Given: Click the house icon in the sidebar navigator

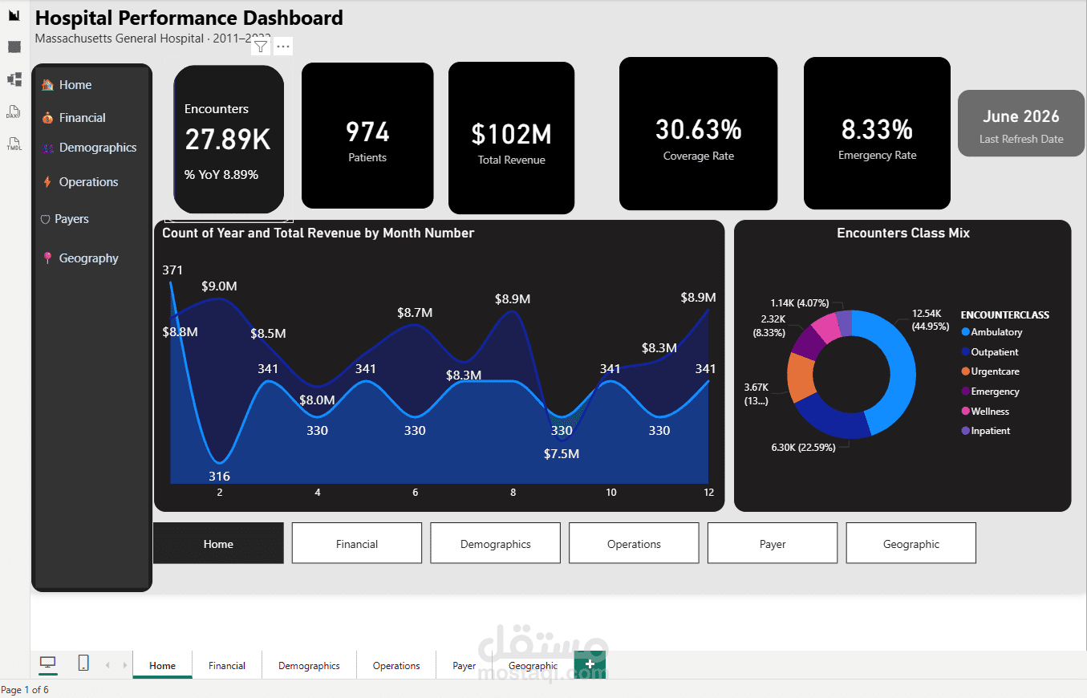Looking at the screenshot, I should [47, 85].
